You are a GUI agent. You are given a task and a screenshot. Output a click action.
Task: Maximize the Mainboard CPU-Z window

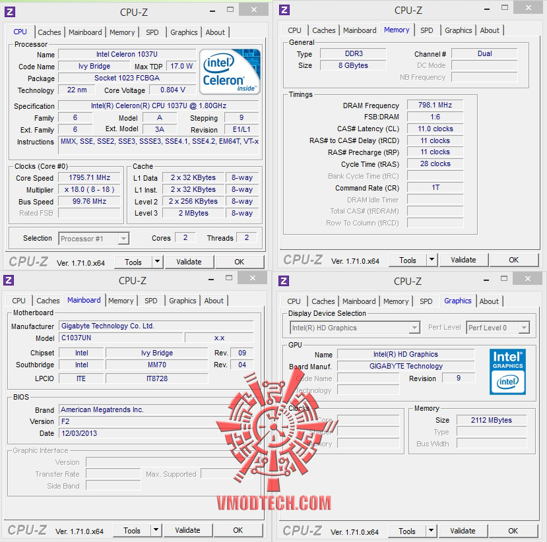229,278
